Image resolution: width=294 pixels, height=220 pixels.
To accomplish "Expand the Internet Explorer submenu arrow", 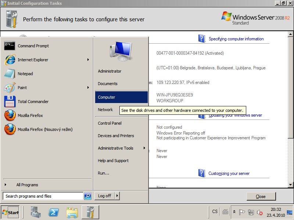I will [x=88, y=60].
